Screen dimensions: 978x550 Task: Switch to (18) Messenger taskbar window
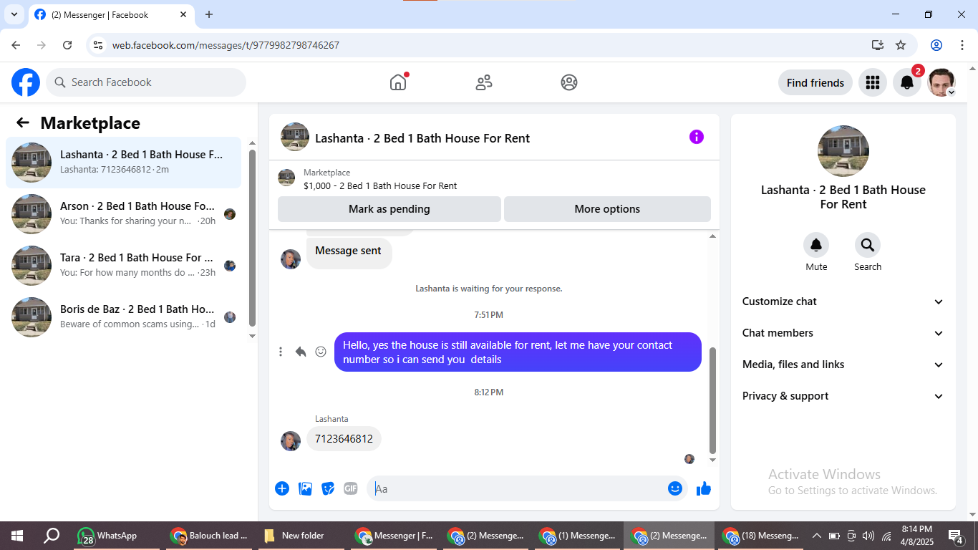(x=762, y=536)
